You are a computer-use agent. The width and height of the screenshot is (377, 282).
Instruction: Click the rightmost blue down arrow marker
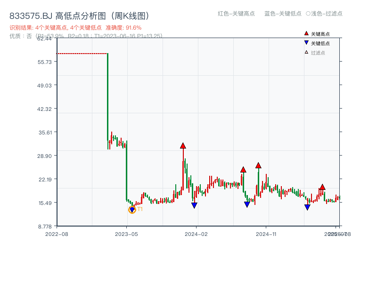coord(307,207)
